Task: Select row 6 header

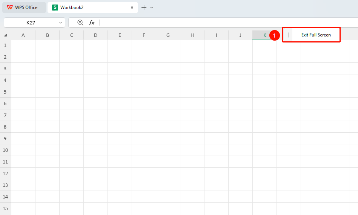Action: point(5,103)
